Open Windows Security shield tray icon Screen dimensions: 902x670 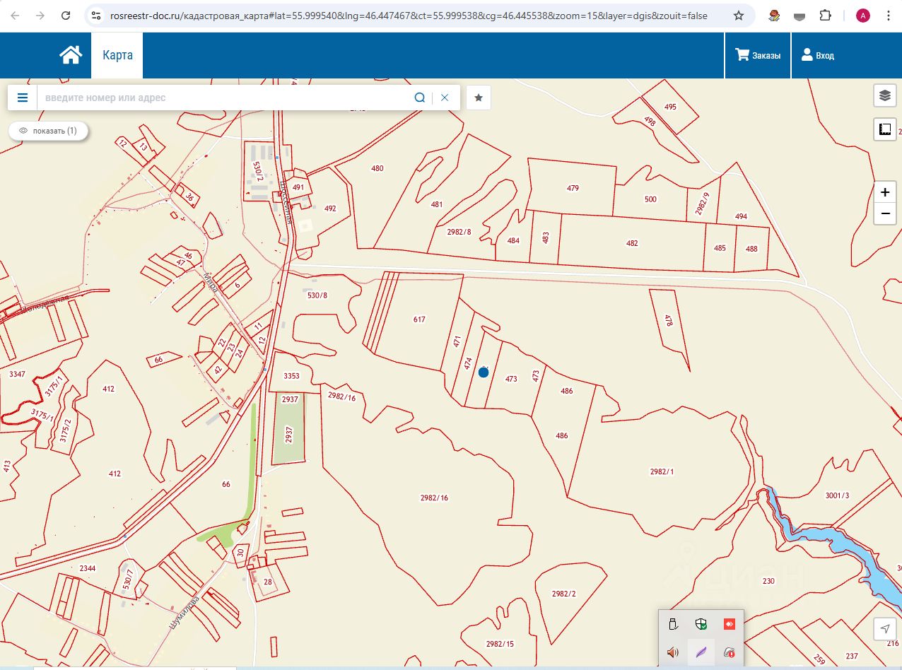[x=701, y=624]
